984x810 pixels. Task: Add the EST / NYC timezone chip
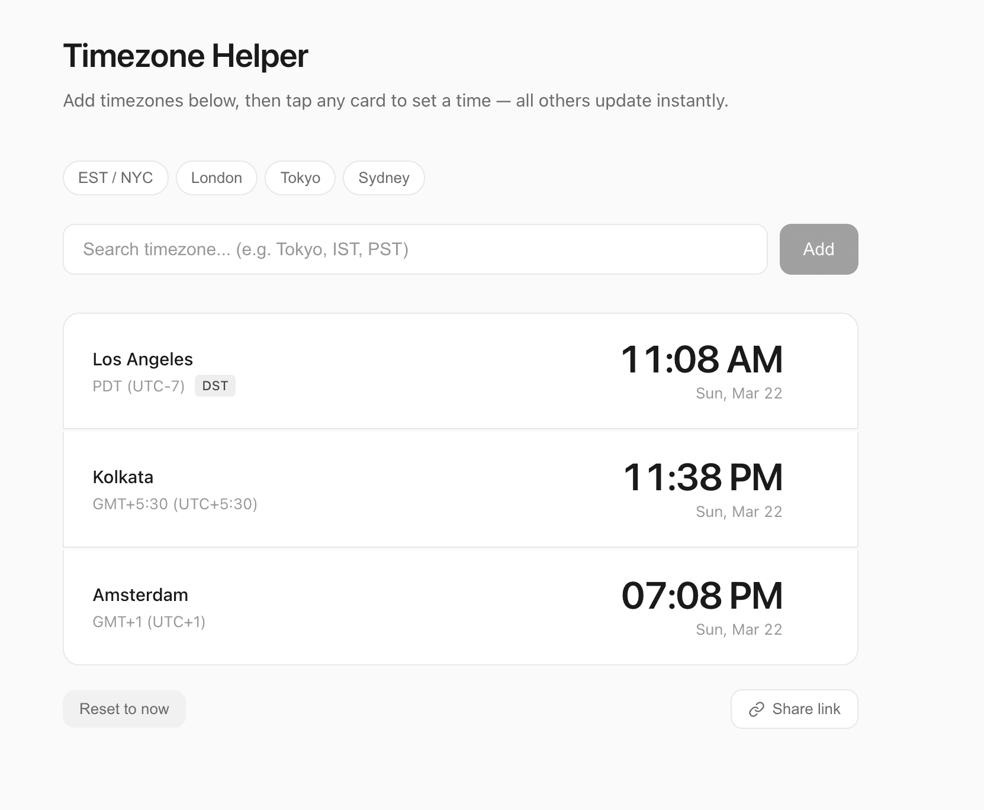[x=115, y=178]
